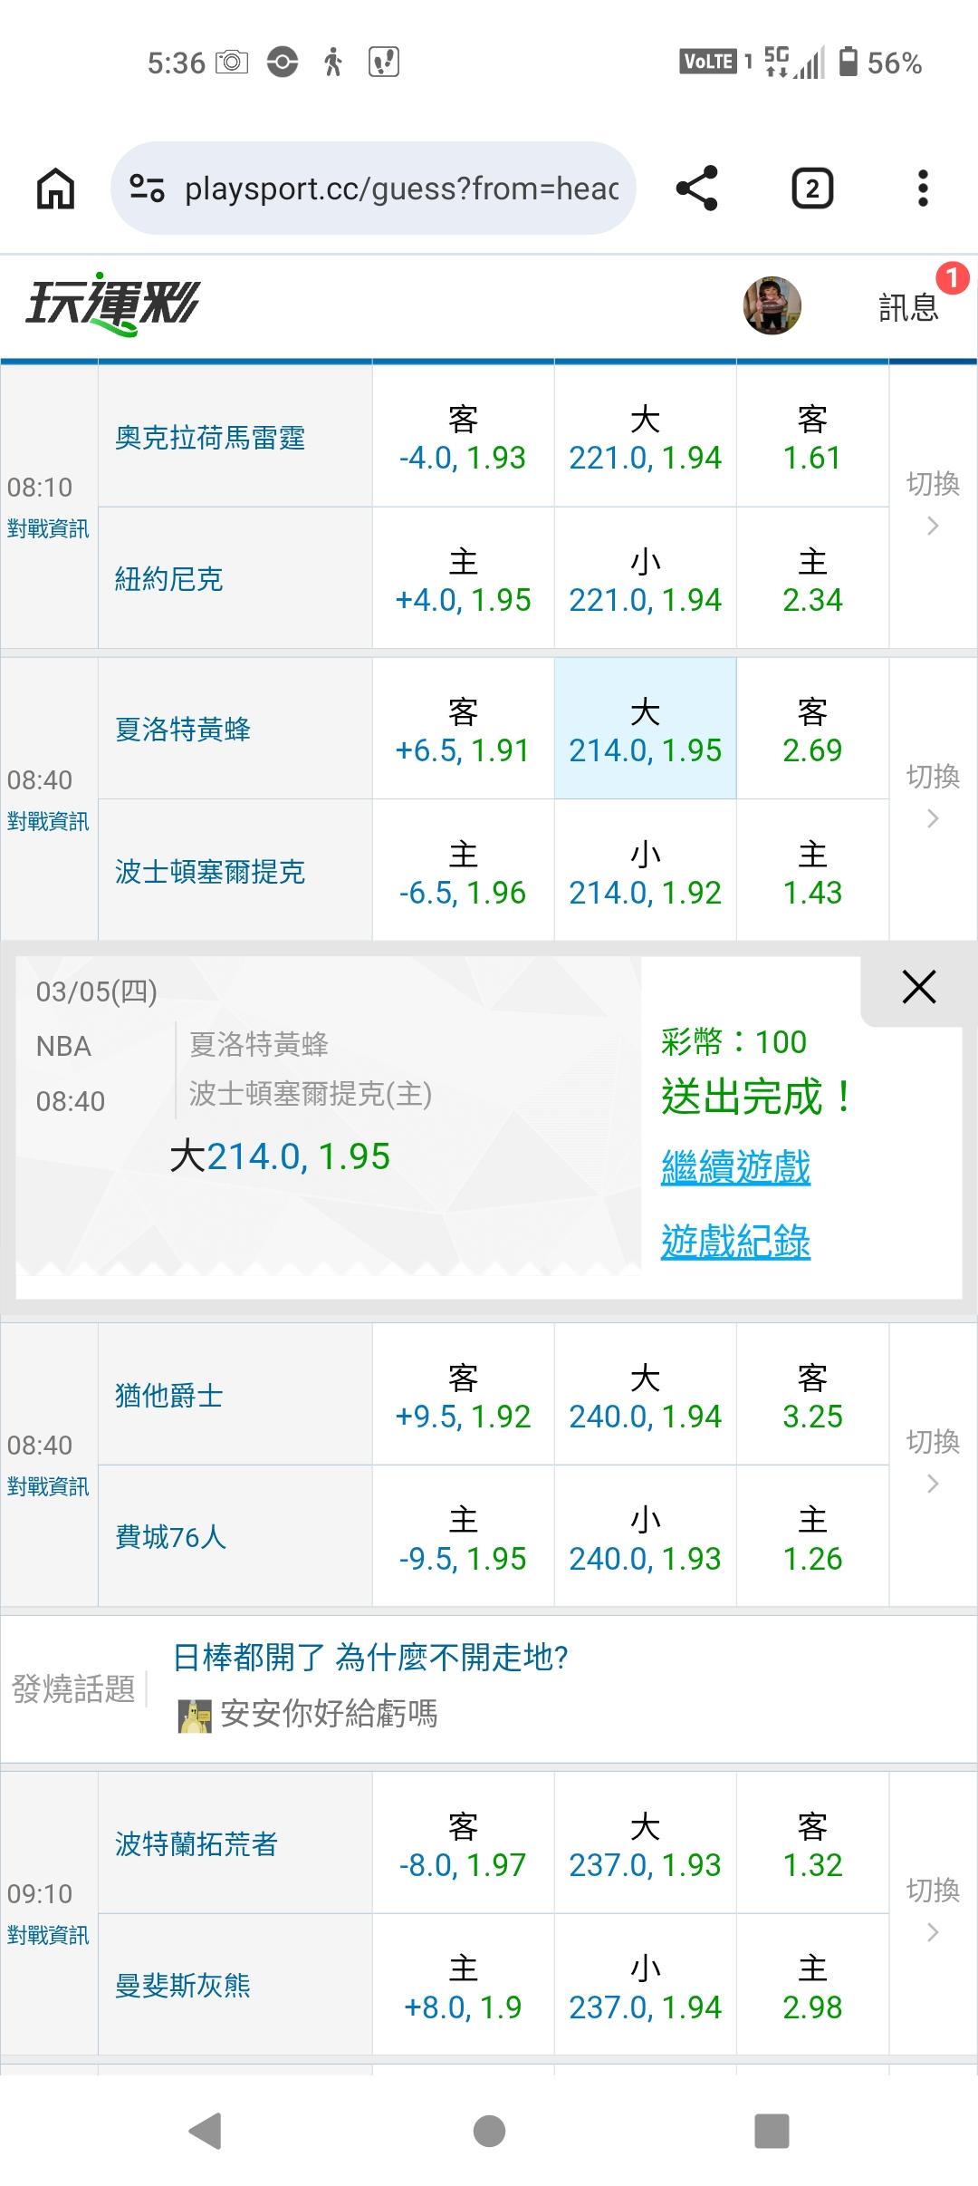The image size is (978, 2186).
Task: Open 訊息 notifications
Action: (908, 307)
